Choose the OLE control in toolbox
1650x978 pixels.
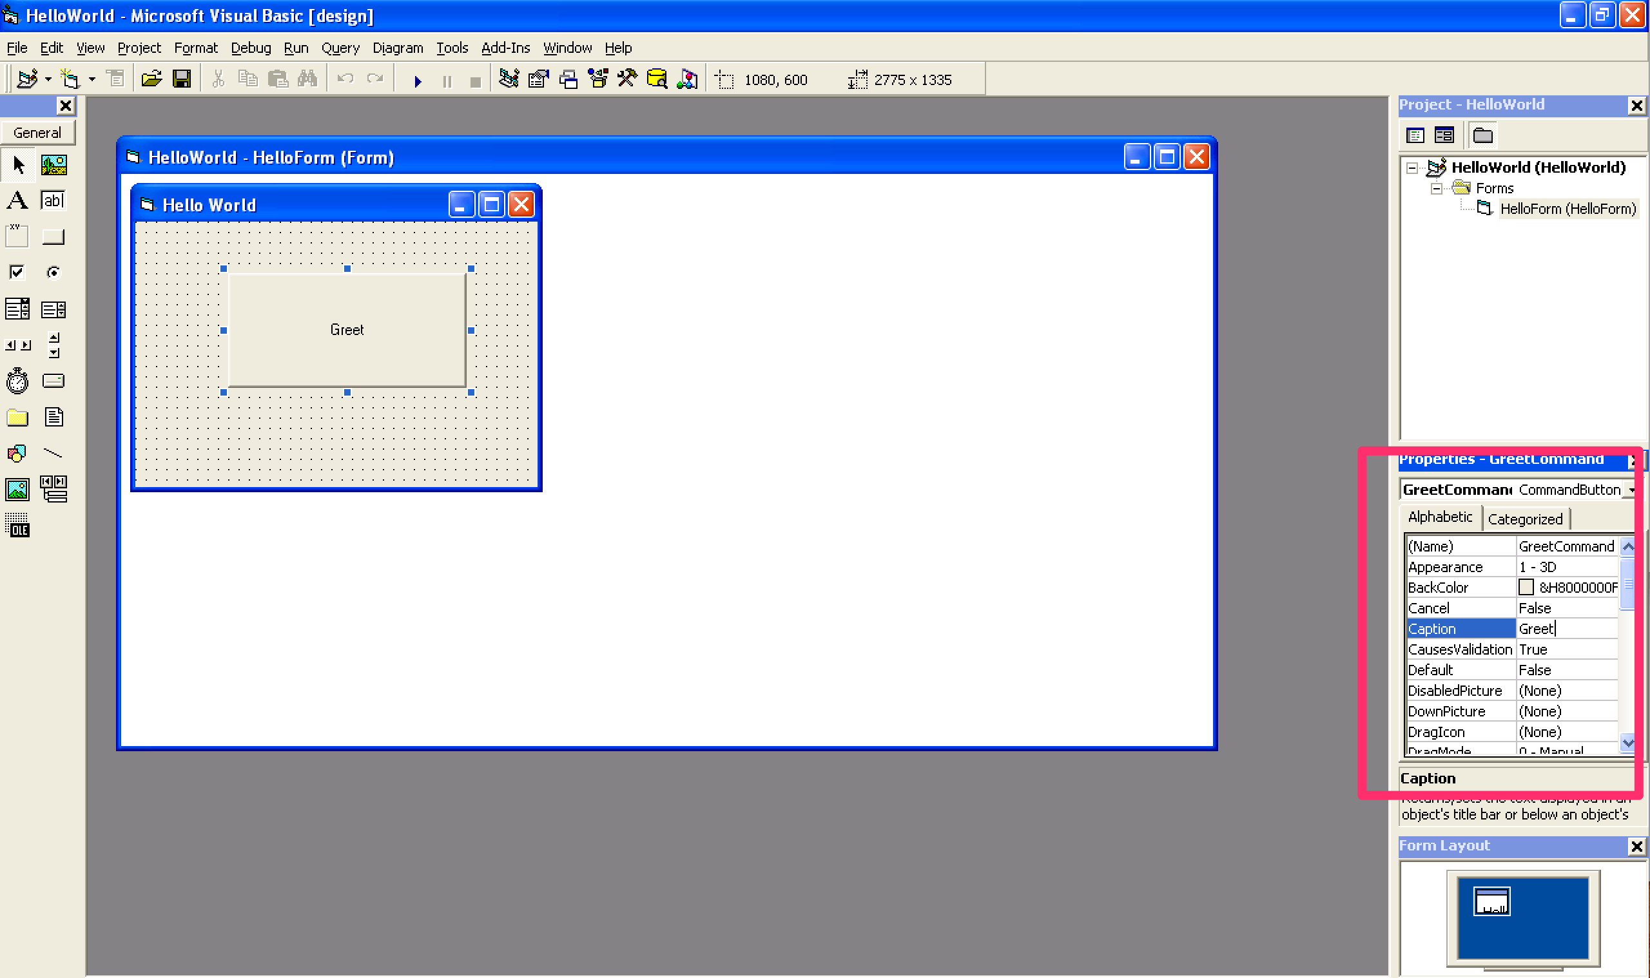coord(17,525)
